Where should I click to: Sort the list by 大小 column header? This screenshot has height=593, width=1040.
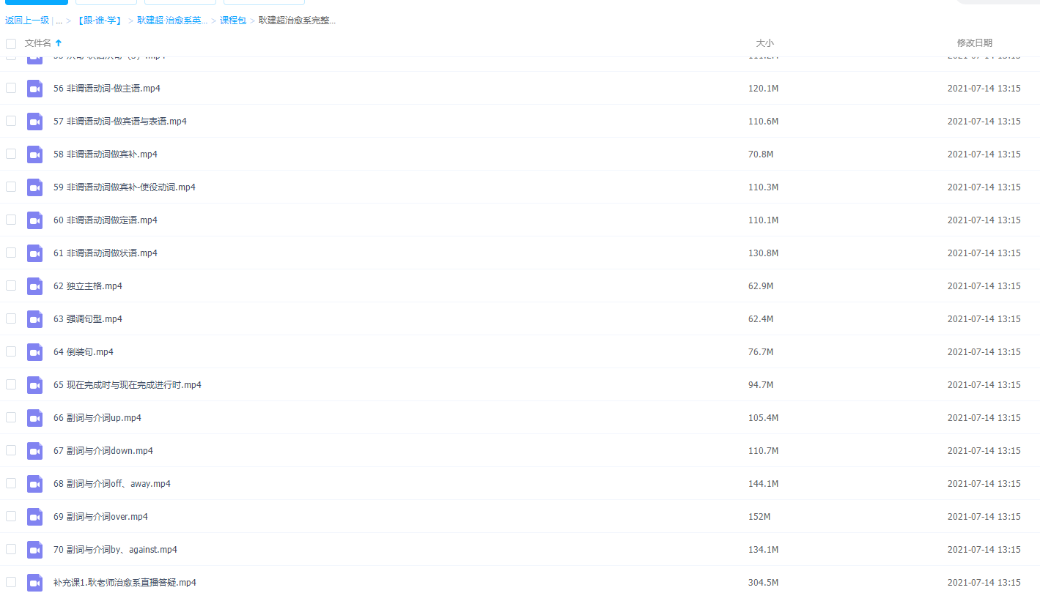[764, 43]
